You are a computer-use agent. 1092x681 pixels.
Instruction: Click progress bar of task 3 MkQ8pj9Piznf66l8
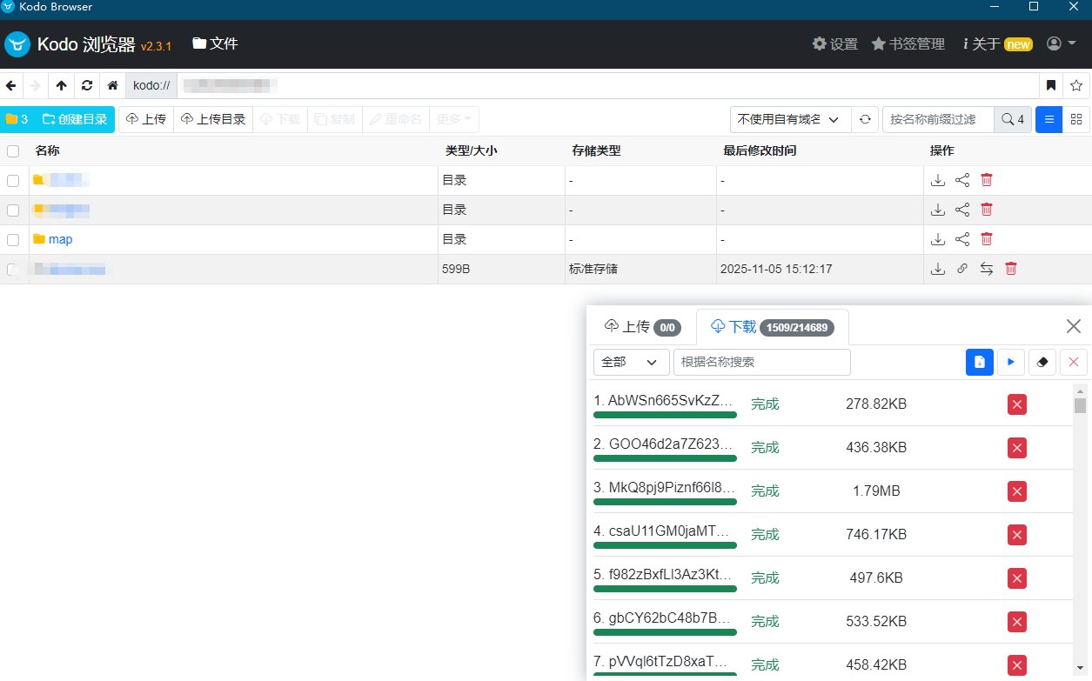click(665, 502)
